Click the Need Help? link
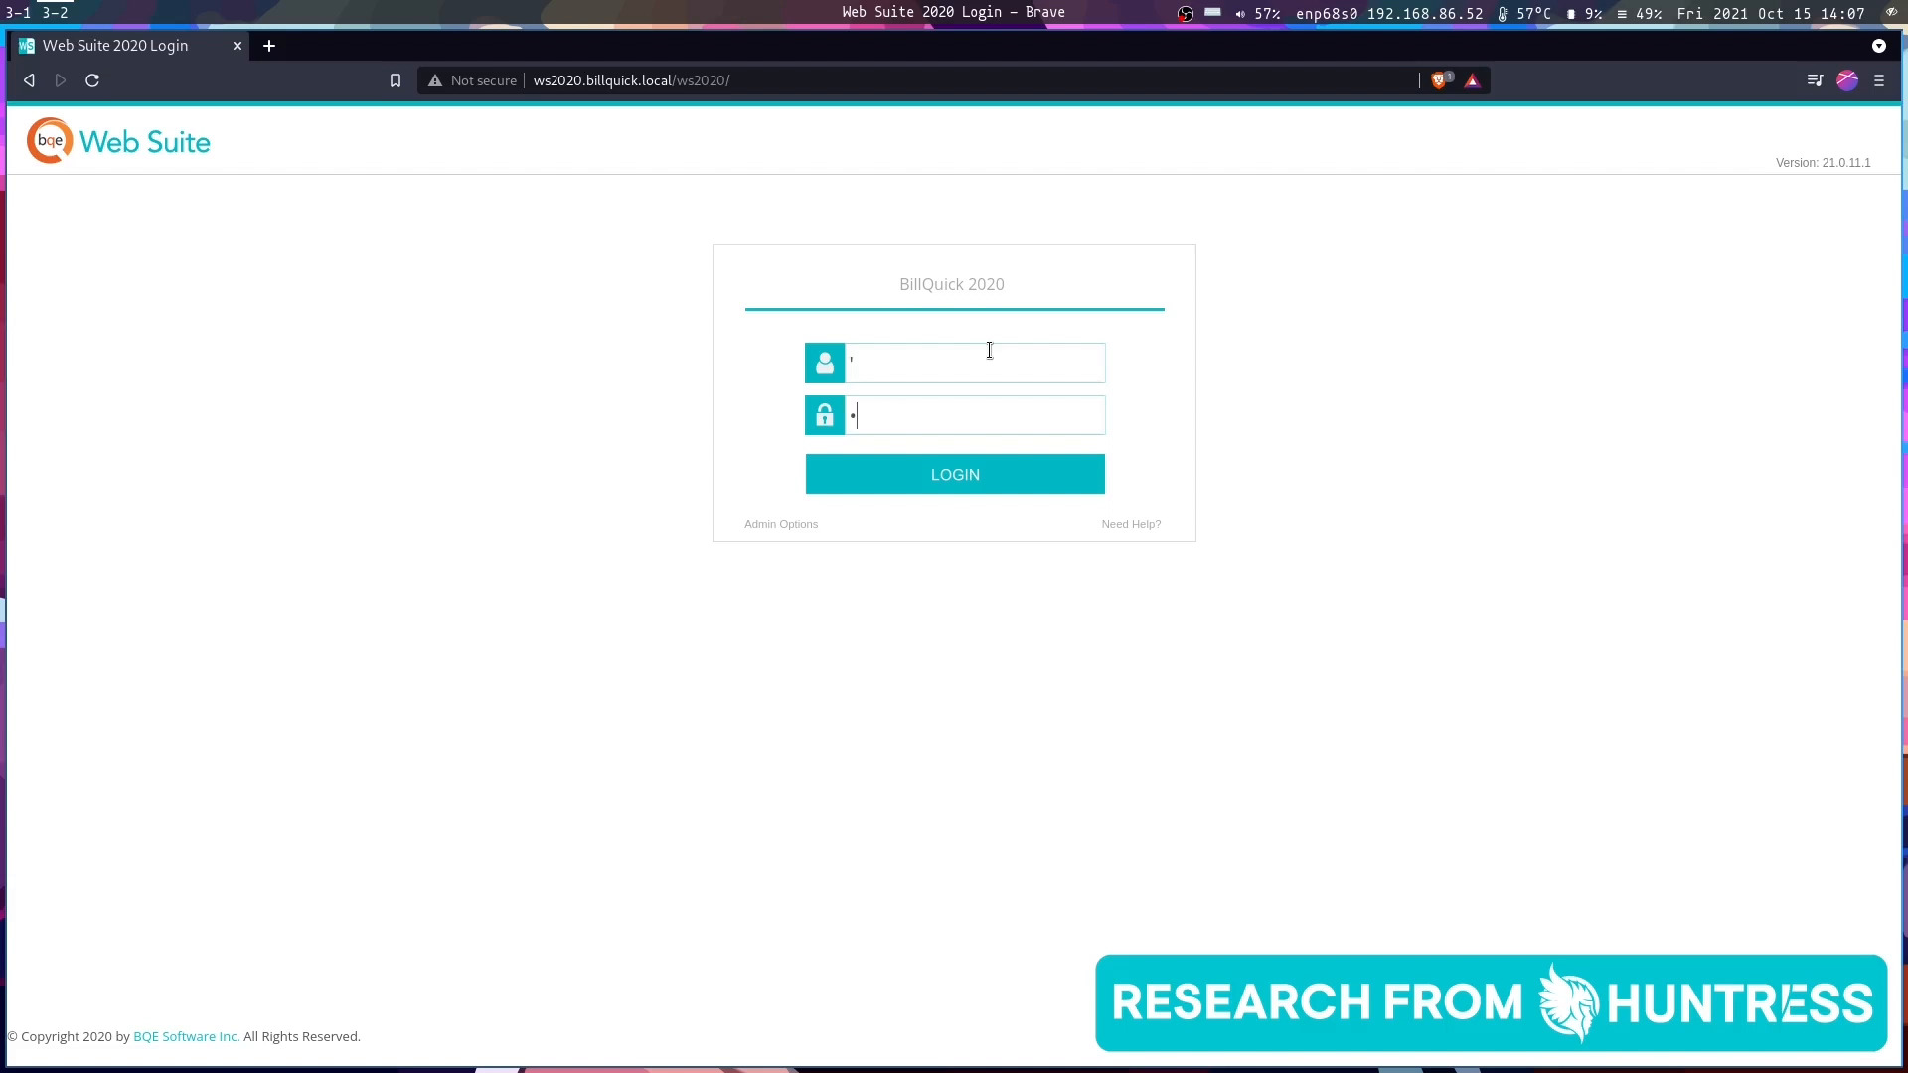This screenshot has height=1073, width=1908. (x=1131, y=524)
